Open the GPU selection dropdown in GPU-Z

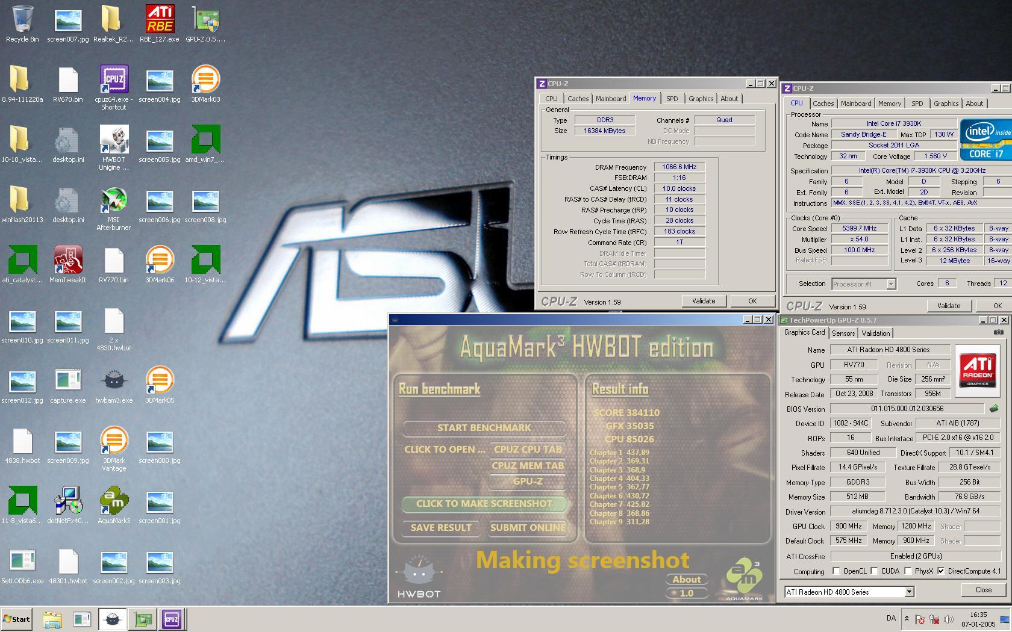909,592
